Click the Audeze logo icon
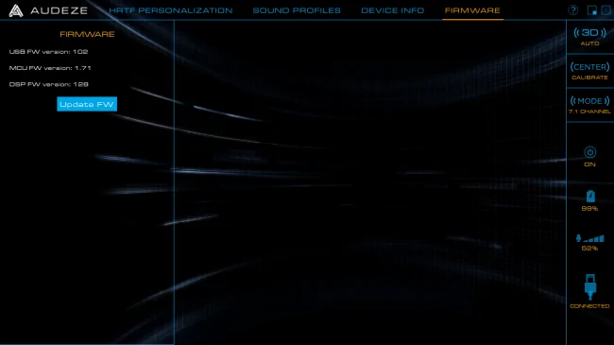 click(x=16, y=10)
